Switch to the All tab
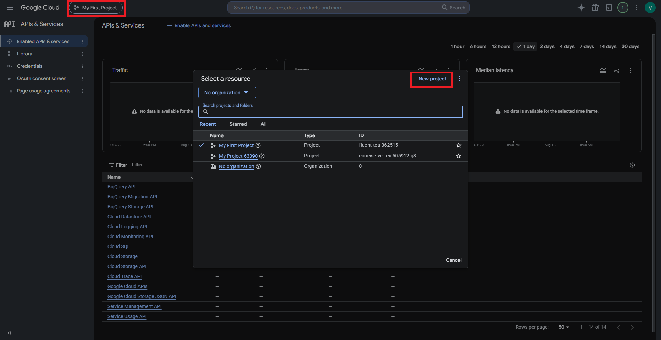The image size is (661, 340). [x=264, y=124]
